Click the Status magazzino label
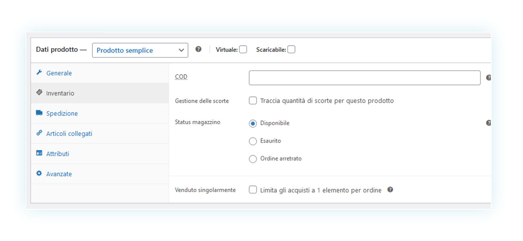 pyautogui.click(x=198, y=122)
